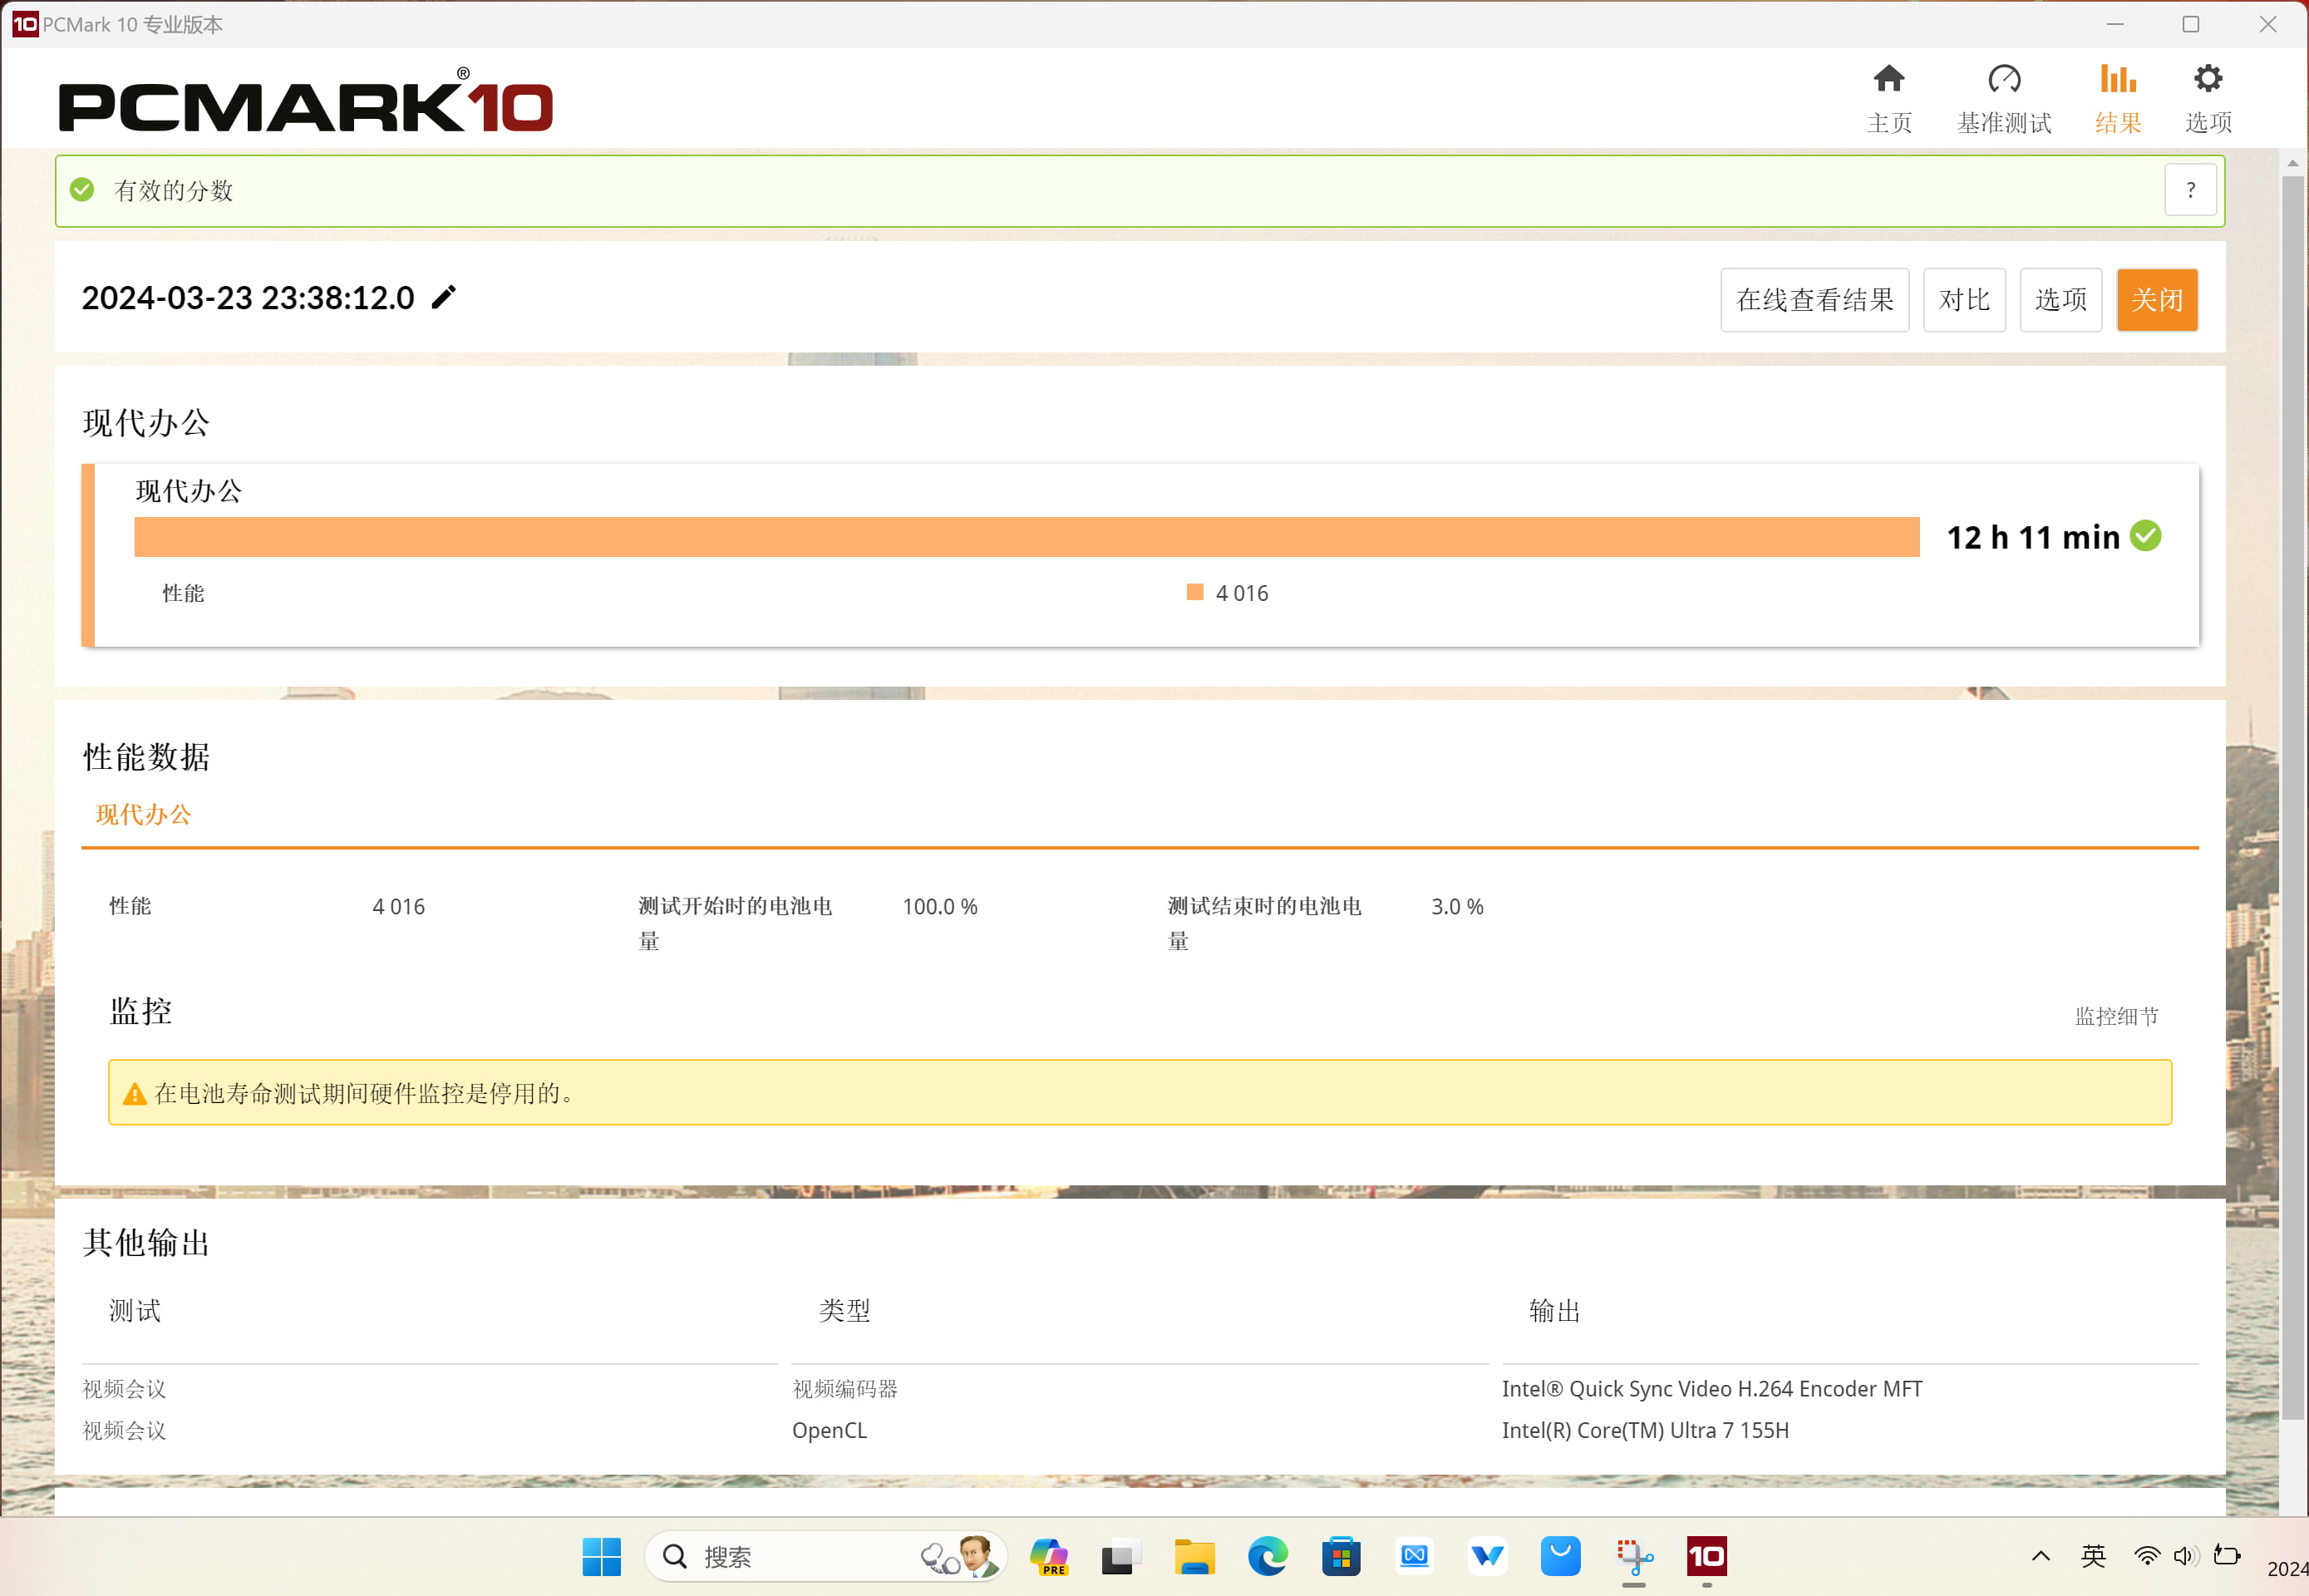Click the warning triangle in the monitoring notice
Image resolution: width=2309 pixels, height=1596 pixels.
click(134, 1093)
